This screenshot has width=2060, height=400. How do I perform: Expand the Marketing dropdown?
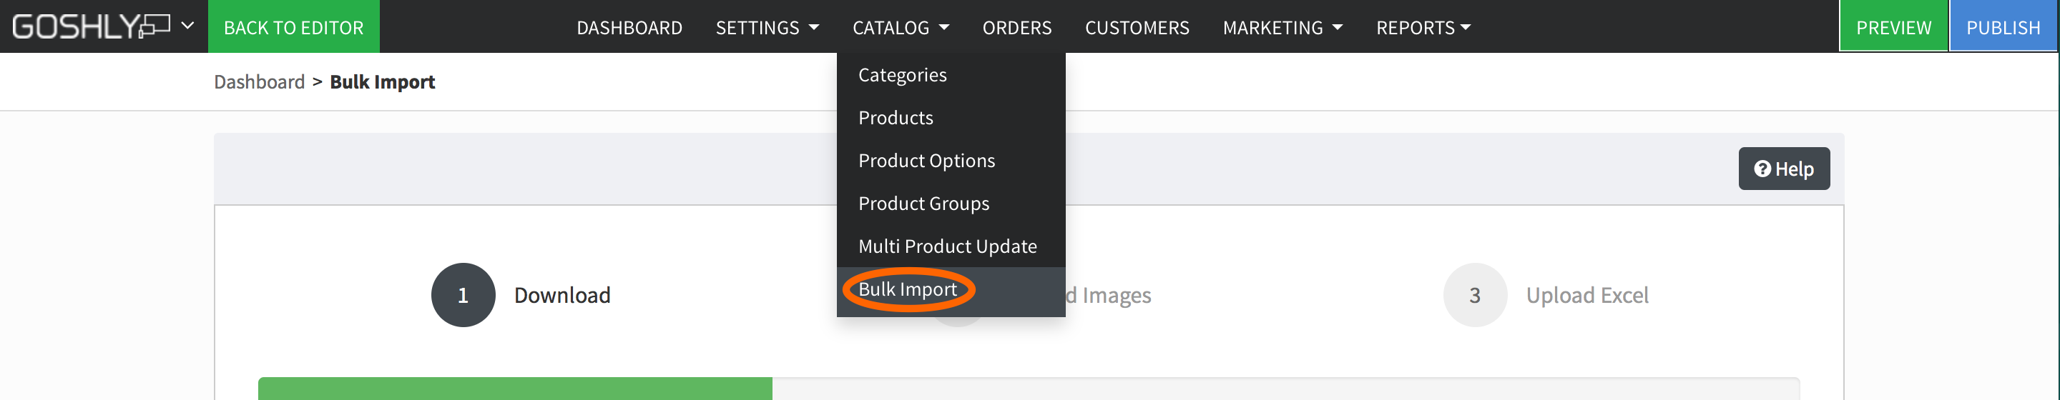coord(1282,28)
